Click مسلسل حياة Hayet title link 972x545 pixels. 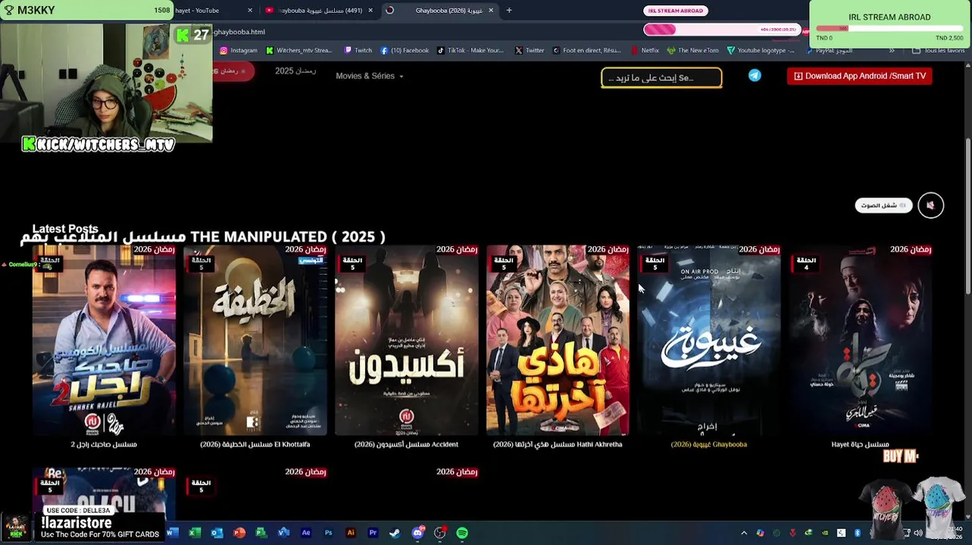[861, 444]
